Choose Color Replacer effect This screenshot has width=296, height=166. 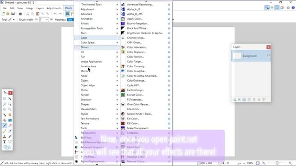click(146, 52)
